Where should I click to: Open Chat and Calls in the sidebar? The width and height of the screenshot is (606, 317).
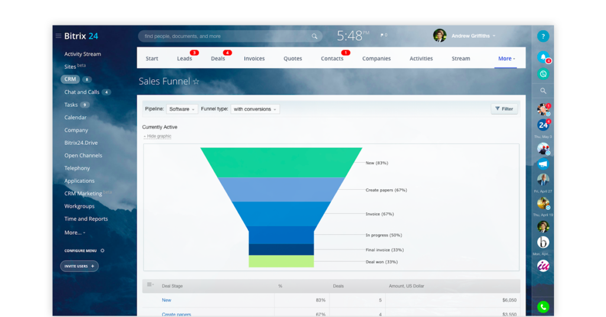pyautogui.click(x=82, y=92)
